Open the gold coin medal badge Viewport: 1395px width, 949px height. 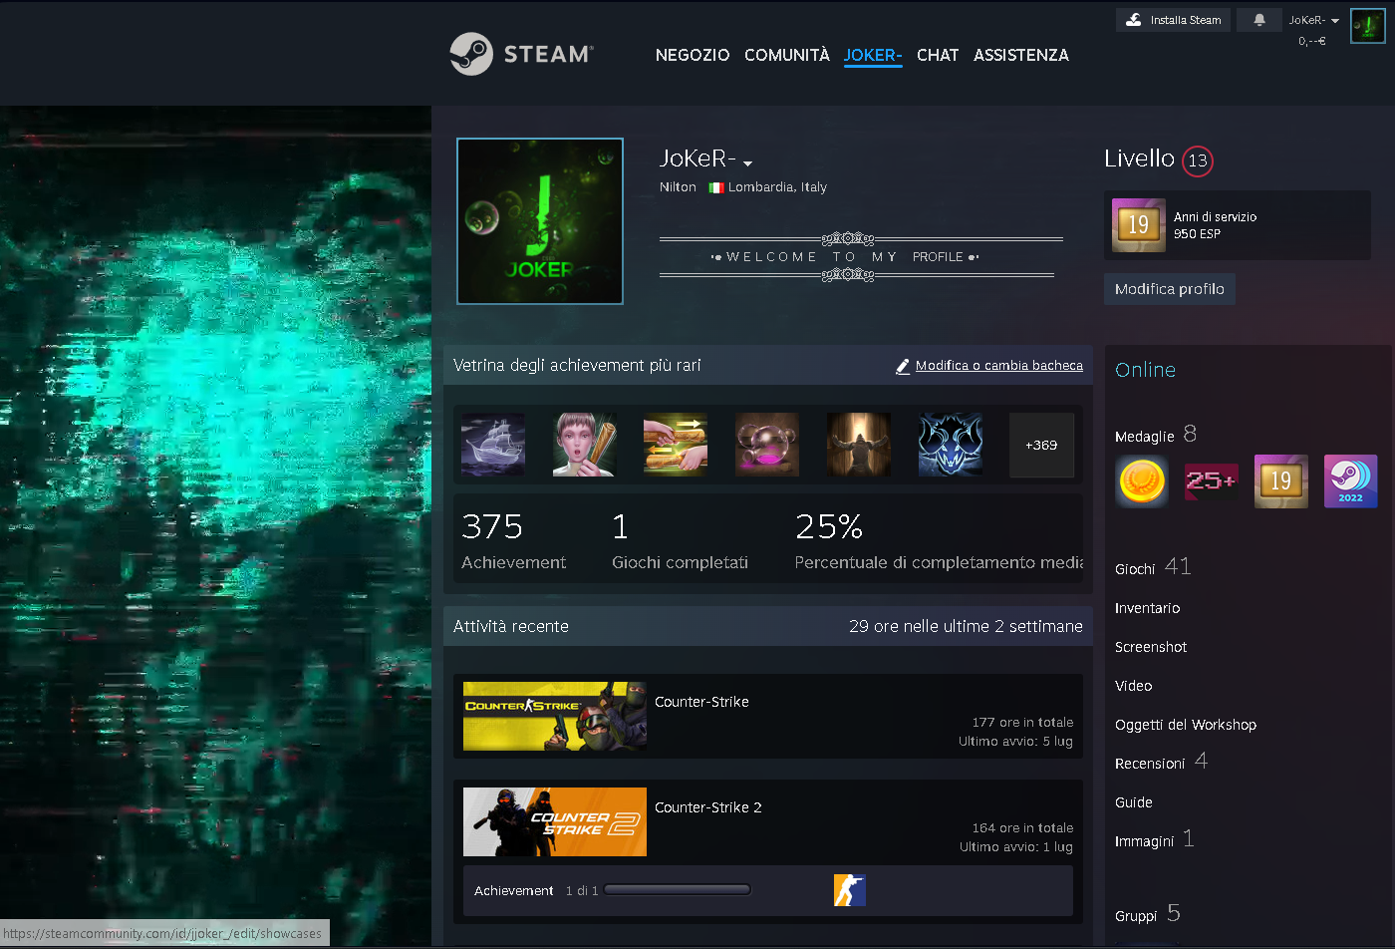pyautogui.click(x=1142, y=481)
